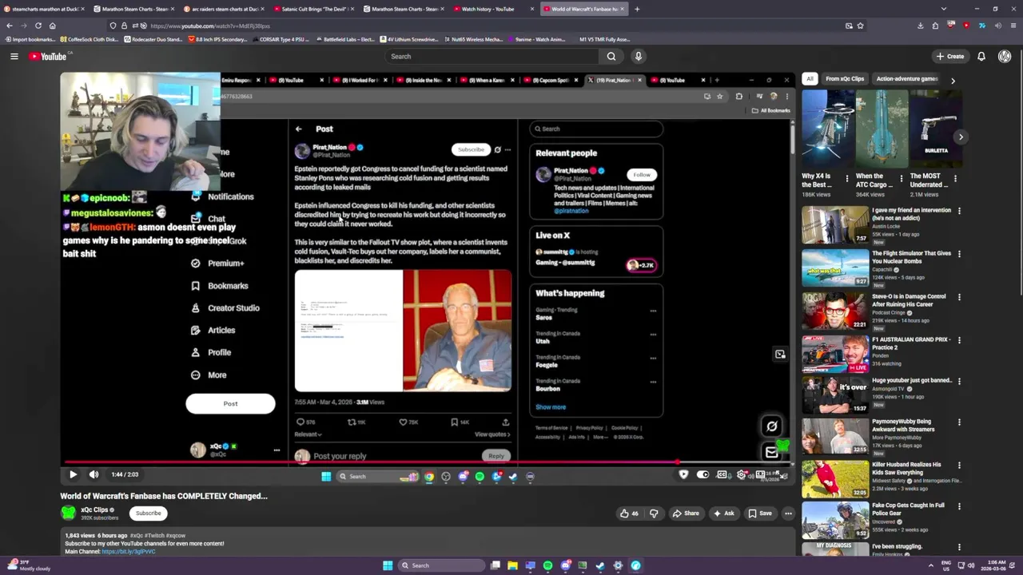Image resolution: width=1023 pixels, height=575 pixels.
Task: Open Spotify from the Windows taskbar
Action: tap(547, 565)
